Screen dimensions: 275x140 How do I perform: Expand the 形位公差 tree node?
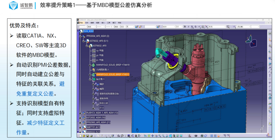93,103
